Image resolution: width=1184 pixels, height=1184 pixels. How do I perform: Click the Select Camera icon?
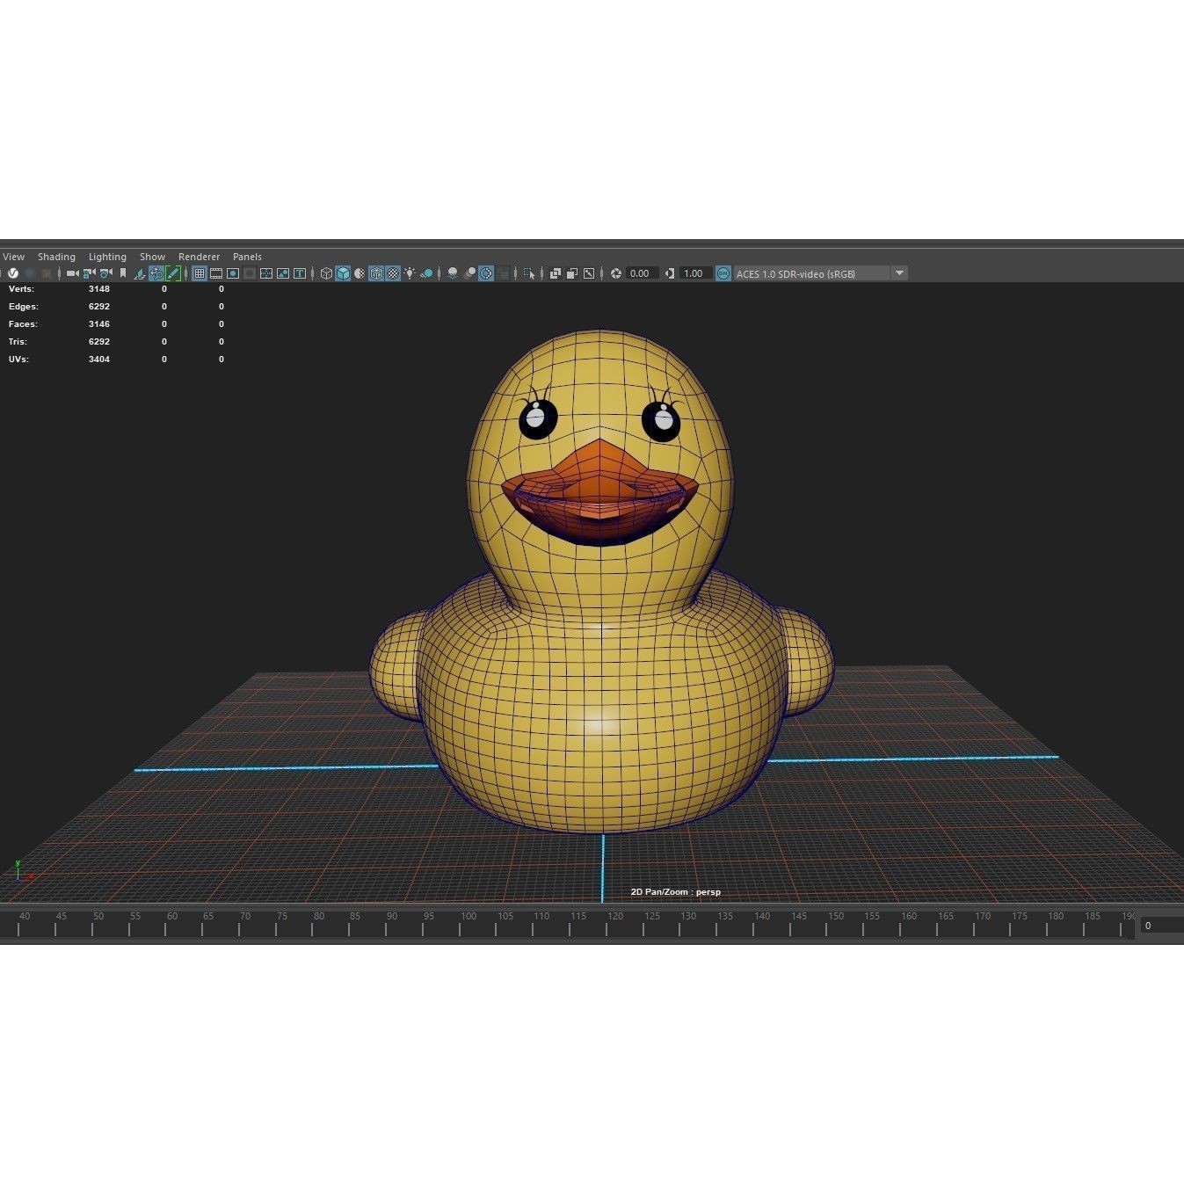pos(72,273)
